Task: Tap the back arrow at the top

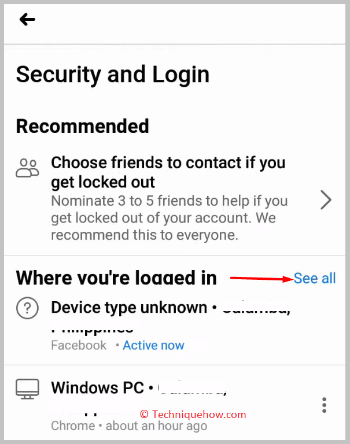Action: point(27,20)
